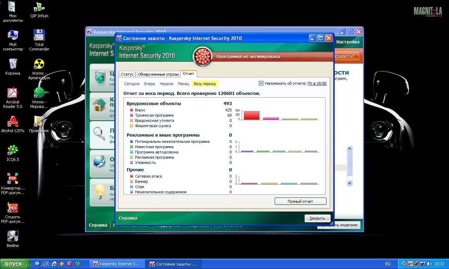Viewport: 449px width, 269px height.
Task: Open the My Documents desktop icon
Action: click(x=13, y=12)
